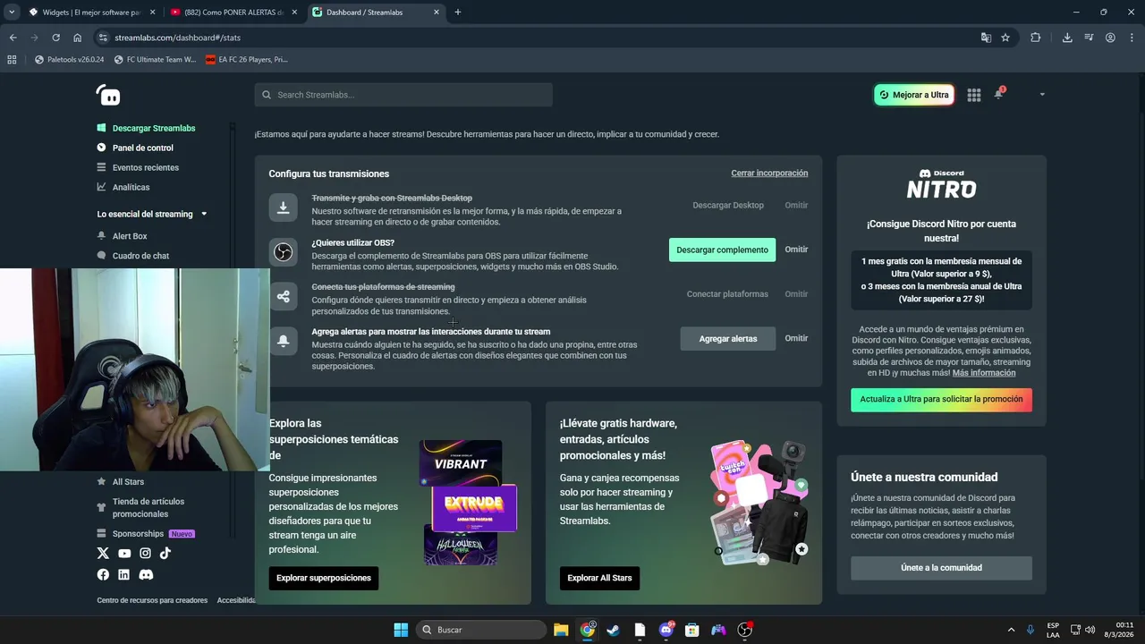Open the Streamlabs apps grid icon
The image size is (1145, 644).
pyautogui.click(x=974, y=95)
